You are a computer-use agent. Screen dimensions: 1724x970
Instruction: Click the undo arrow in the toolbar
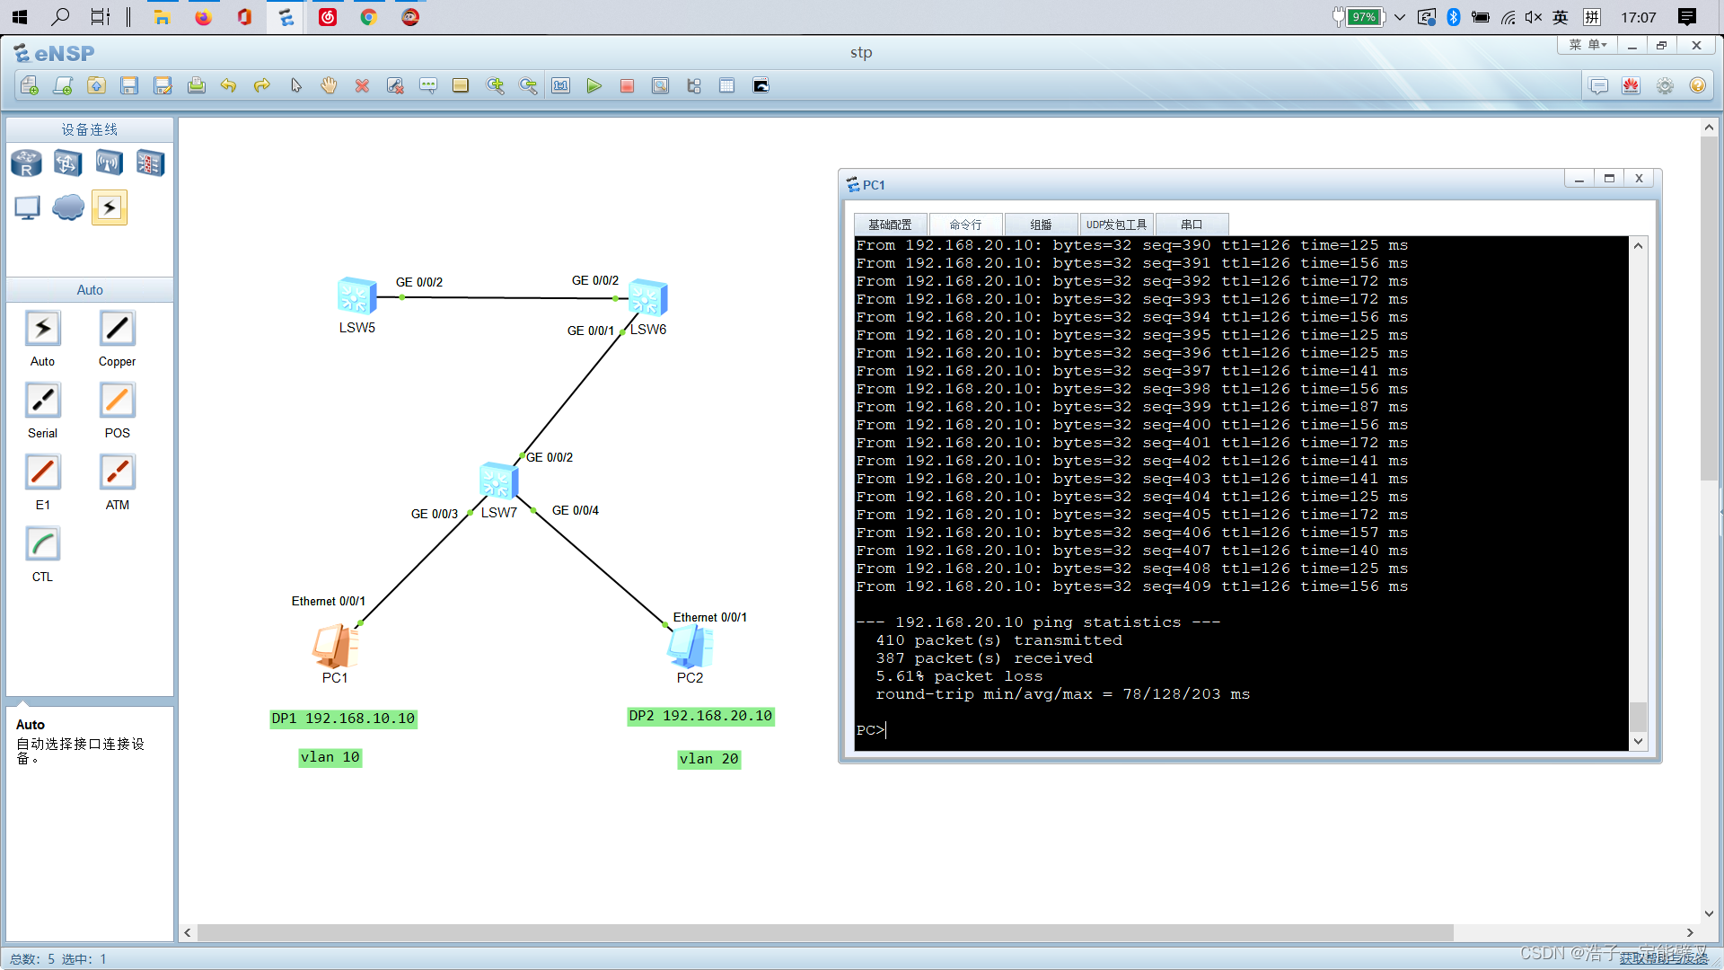[228, 86]
